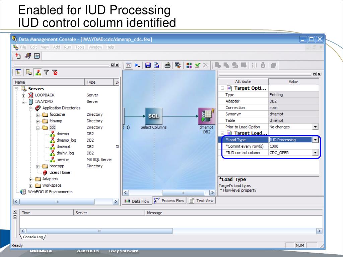343x257 pixels.
Task: Click the funnel filter icon
Action: pos(46,72)
